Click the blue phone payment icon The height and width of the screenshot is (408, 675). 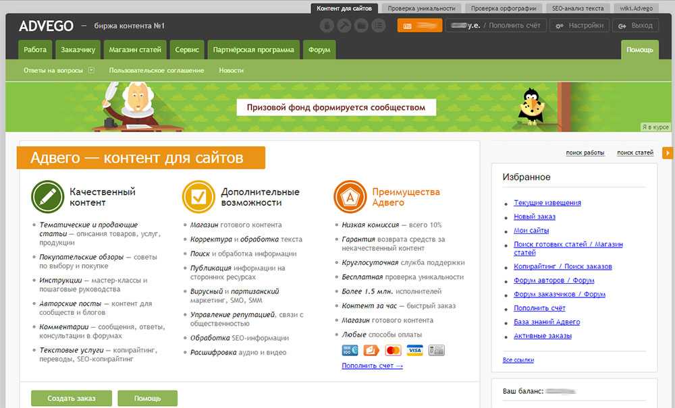[350, 351]
